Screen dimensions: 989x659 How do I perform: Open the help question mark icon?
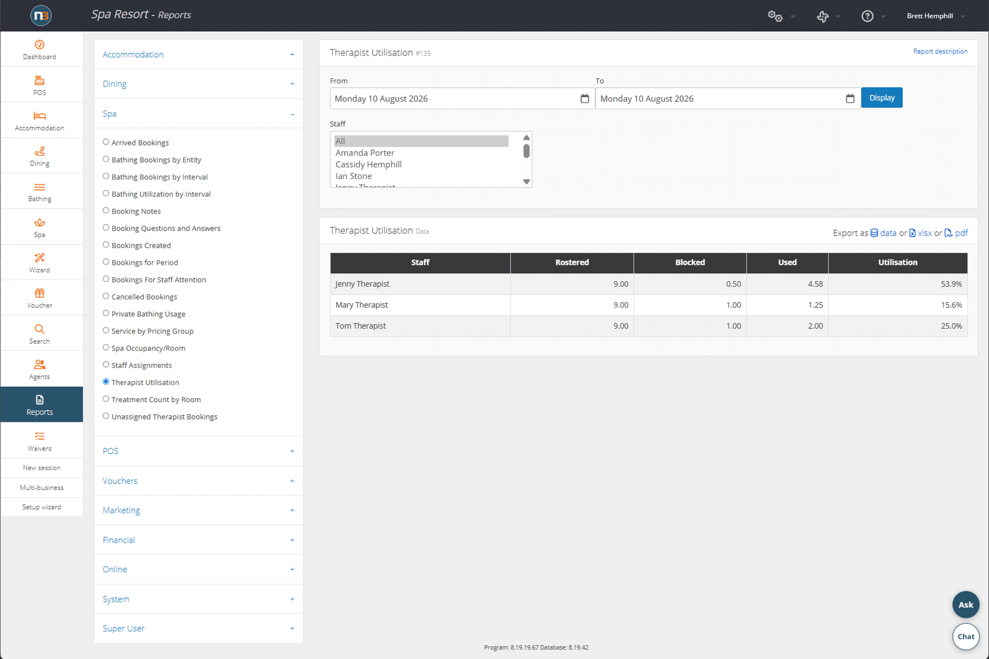point(868,16)
